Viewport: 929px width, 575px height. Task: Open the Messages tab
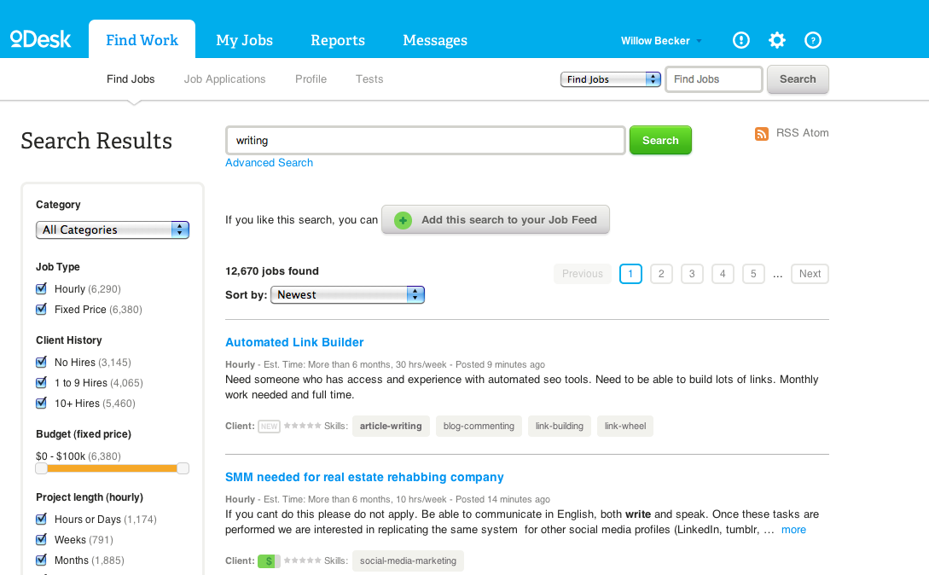tap(435, 40)
